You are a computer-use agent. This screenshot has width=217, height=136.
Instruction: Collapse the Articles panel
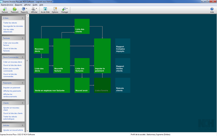pyautogui.click(x=22, y=125)
